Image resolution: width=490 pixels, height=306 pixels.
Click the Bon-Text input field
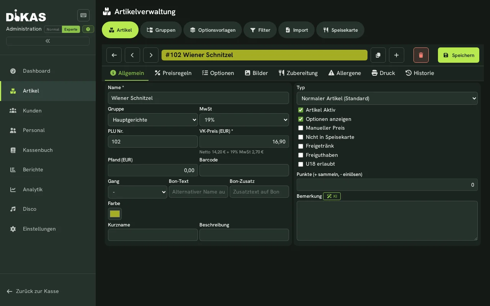tap(198, 192)
